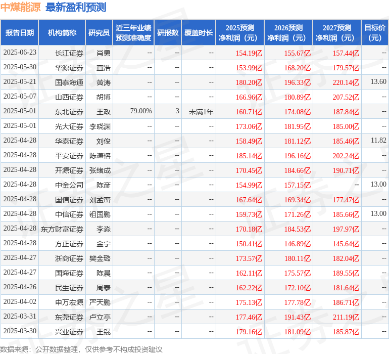Select researcher 刘孟峦 cell

[100, 199]
